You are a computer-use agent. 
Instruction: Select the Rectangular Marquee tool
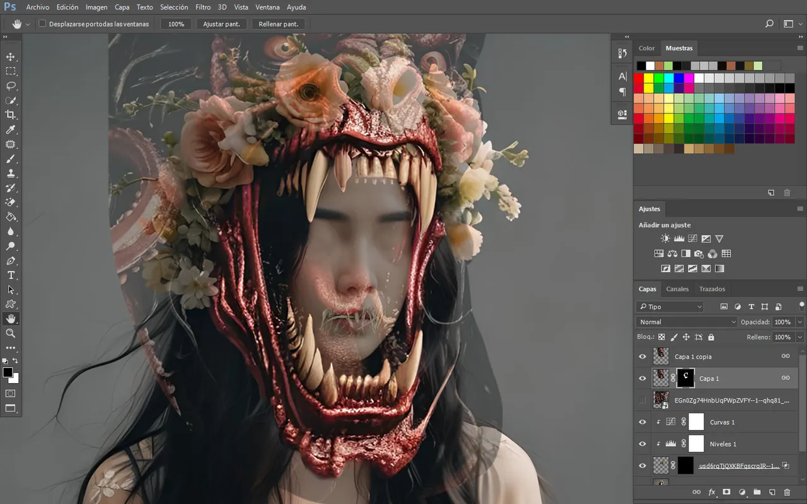pos(11,71)
